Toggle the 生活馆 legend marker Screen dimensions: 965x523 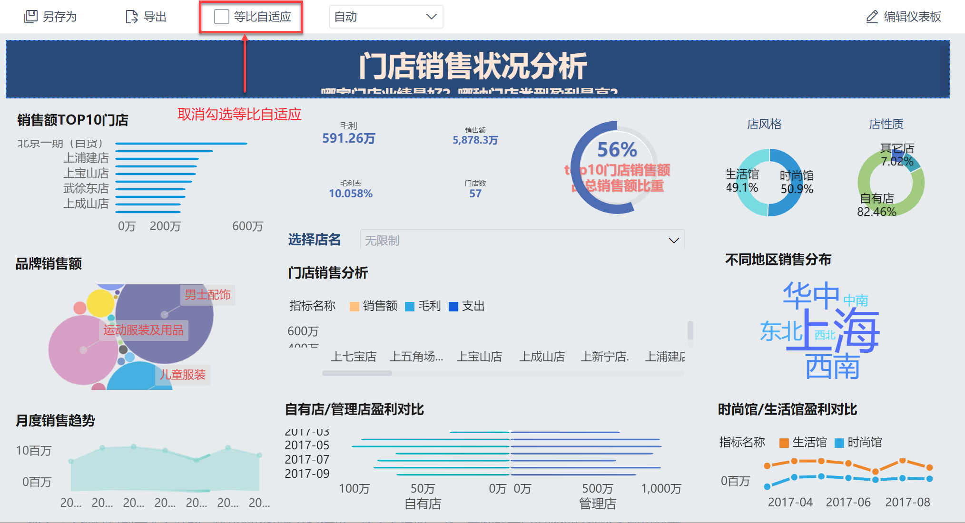[x=784, y=443]
